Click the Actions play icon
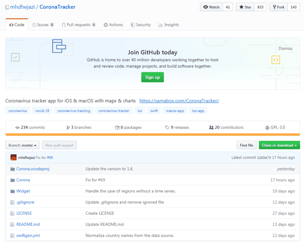This screenshot has width=304, height=242. (106, 25)
